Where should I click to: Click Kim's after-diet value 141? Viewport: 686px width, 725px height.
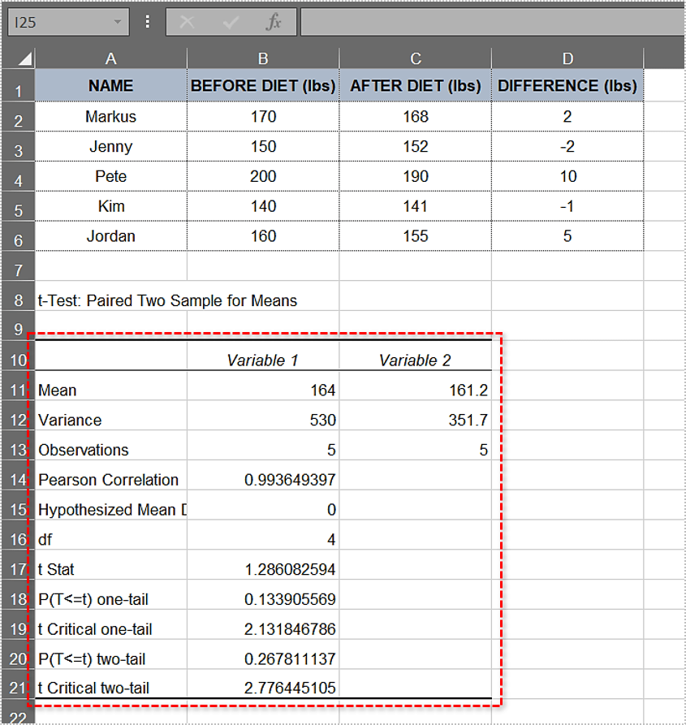[415, 206]
